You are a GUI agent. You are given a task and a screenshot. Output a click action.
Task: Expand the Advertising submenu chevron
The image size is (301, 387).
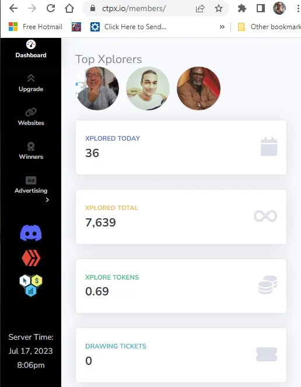click(x=47, y=200)
